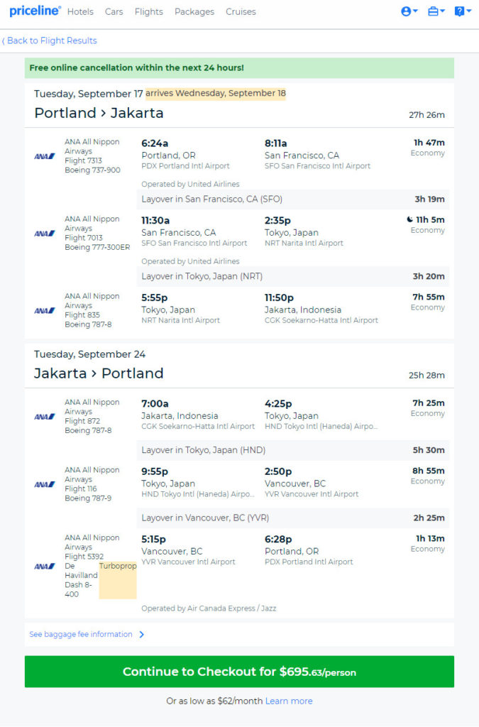Open the user account icon menu
Screen dimensions: 479x727
click(x=409, y=11)
